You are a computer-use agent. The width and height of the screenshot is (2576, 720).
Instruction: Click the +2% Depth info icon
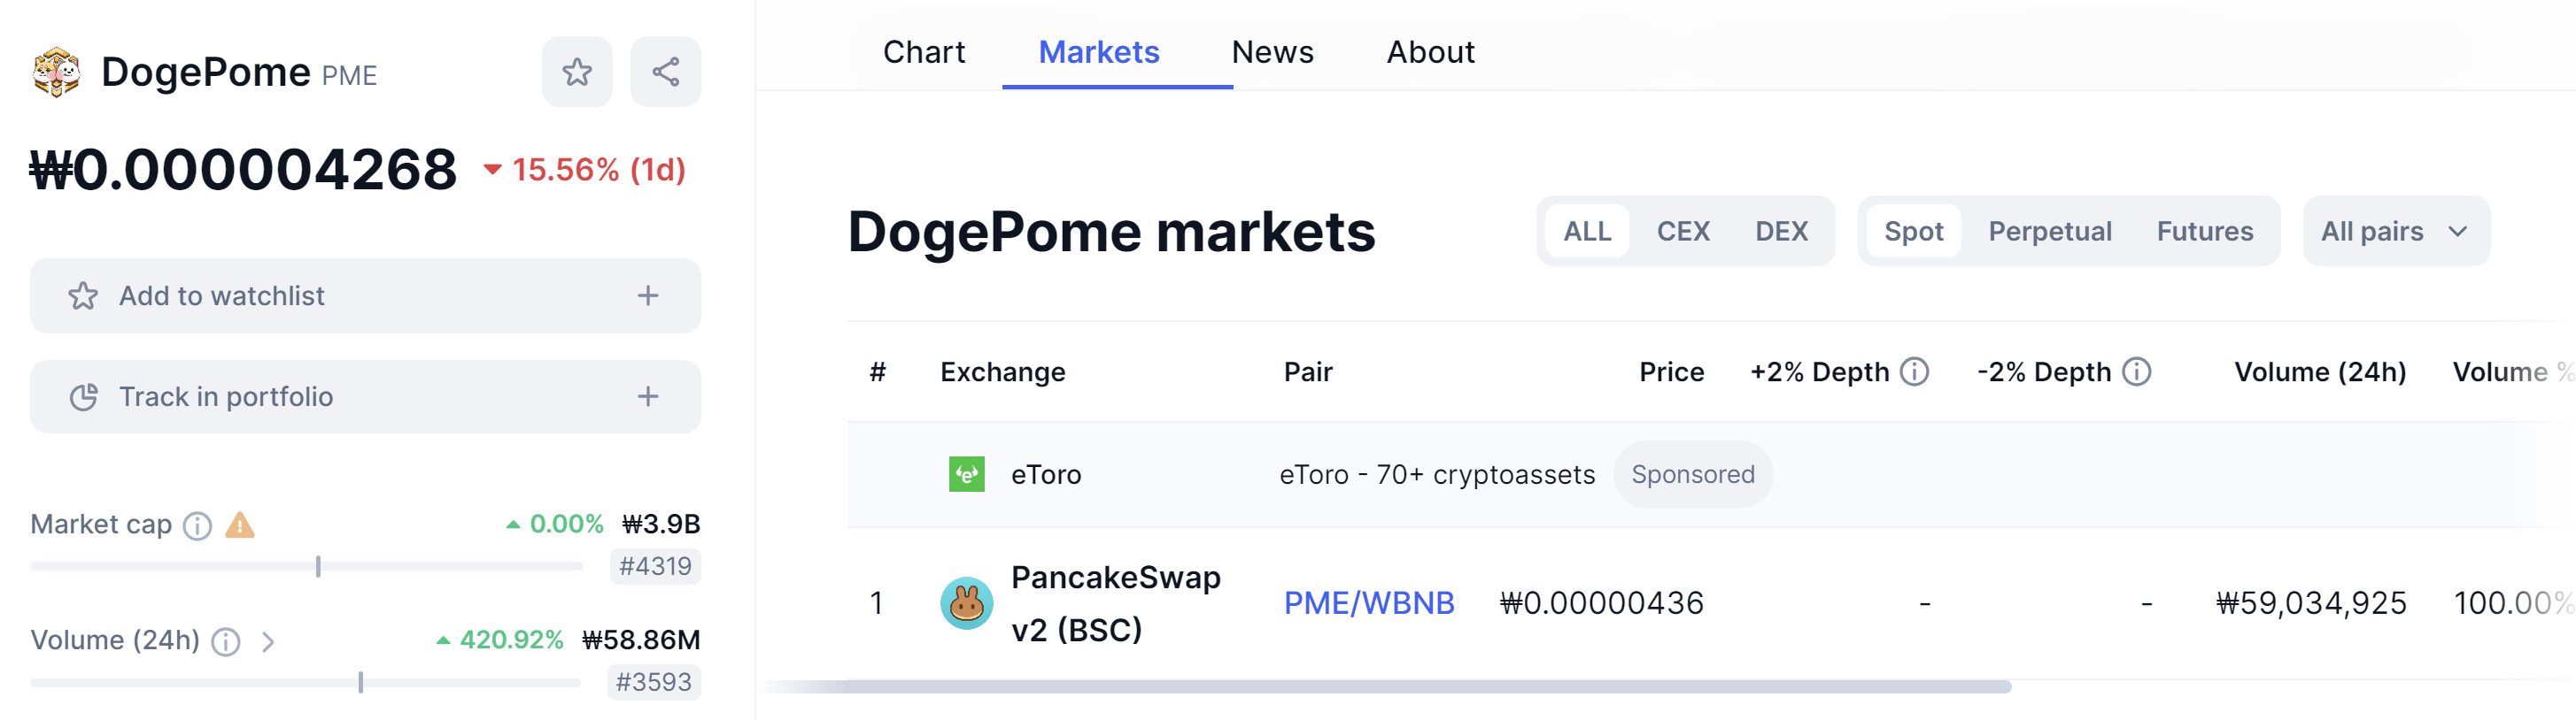pos(1915,371)
